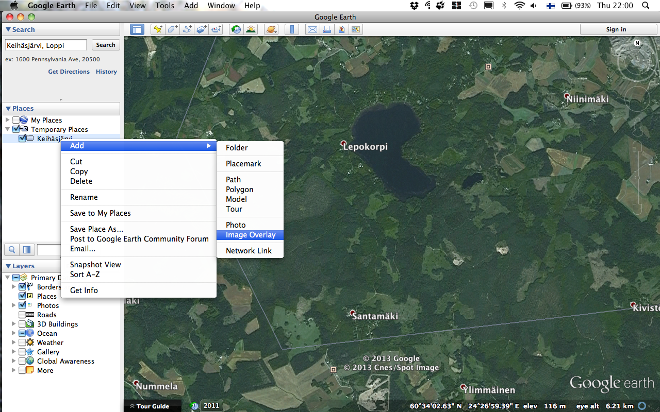Click the Santamäki place marker
Image resolution: width=660 pixels, height=412 pixels.
pyautogui.click(x=353, y=313)
